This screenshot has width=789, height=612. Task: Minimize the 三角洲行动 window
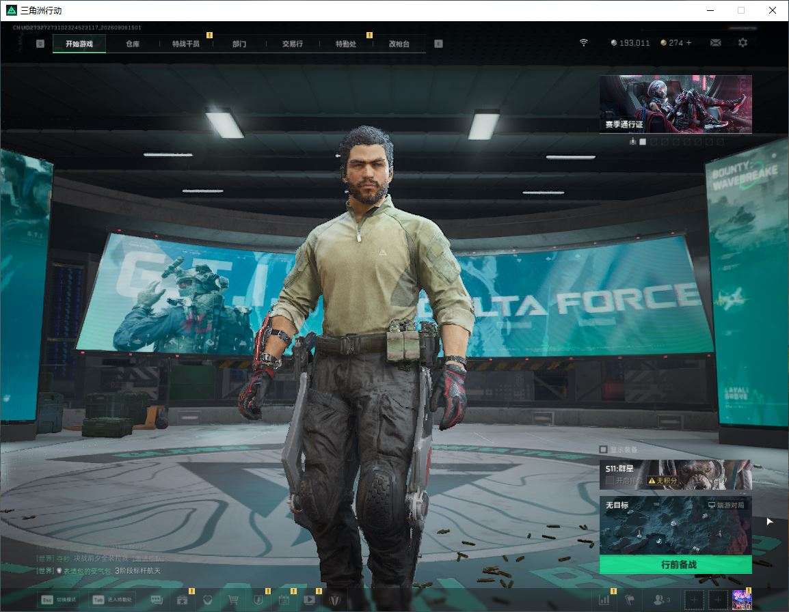pyautogui.click(x=710, y=10)
